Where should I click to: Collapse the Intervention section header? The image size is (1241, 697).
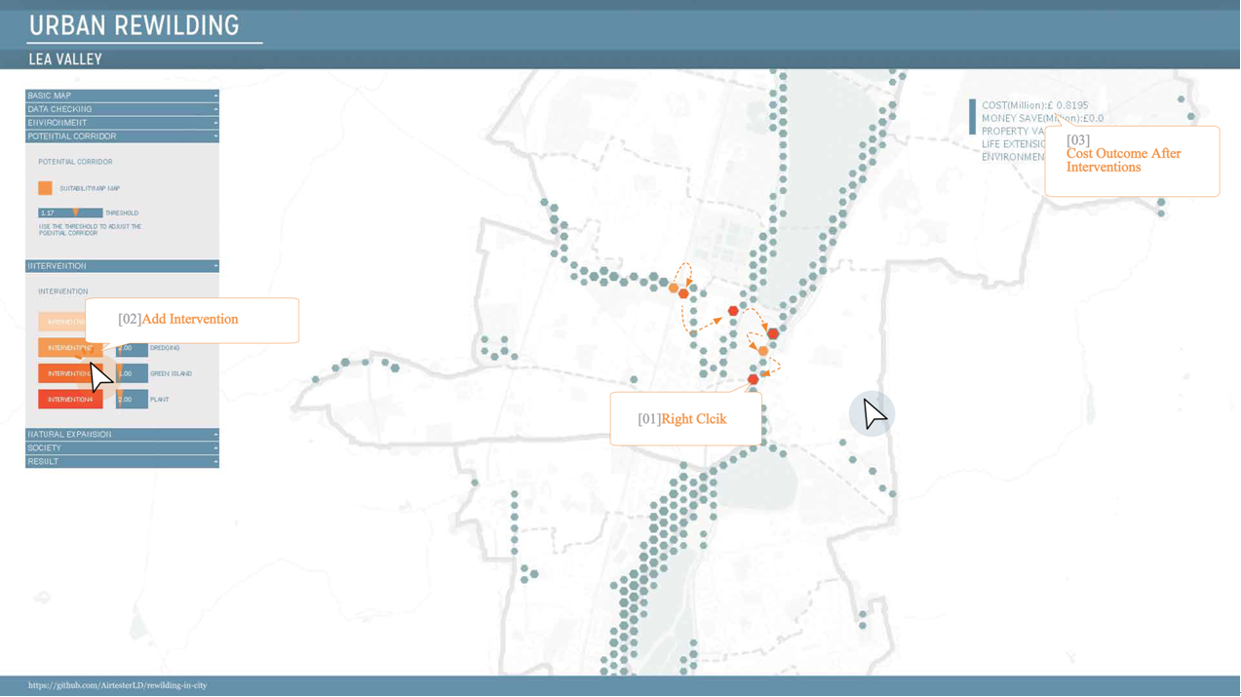point(122,266)
